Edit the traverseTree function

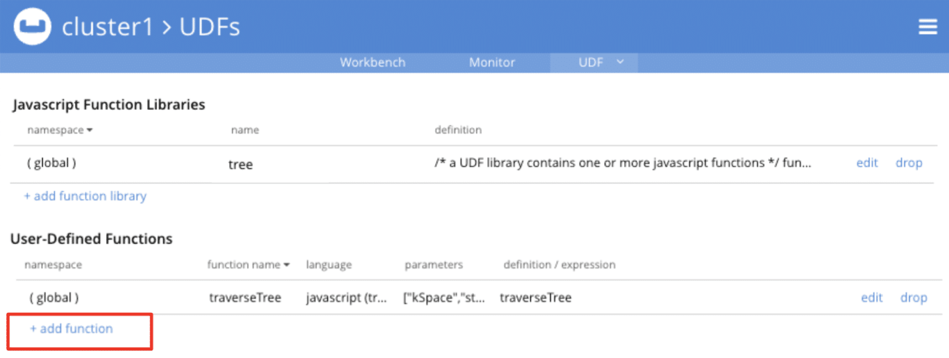(871, 297)
